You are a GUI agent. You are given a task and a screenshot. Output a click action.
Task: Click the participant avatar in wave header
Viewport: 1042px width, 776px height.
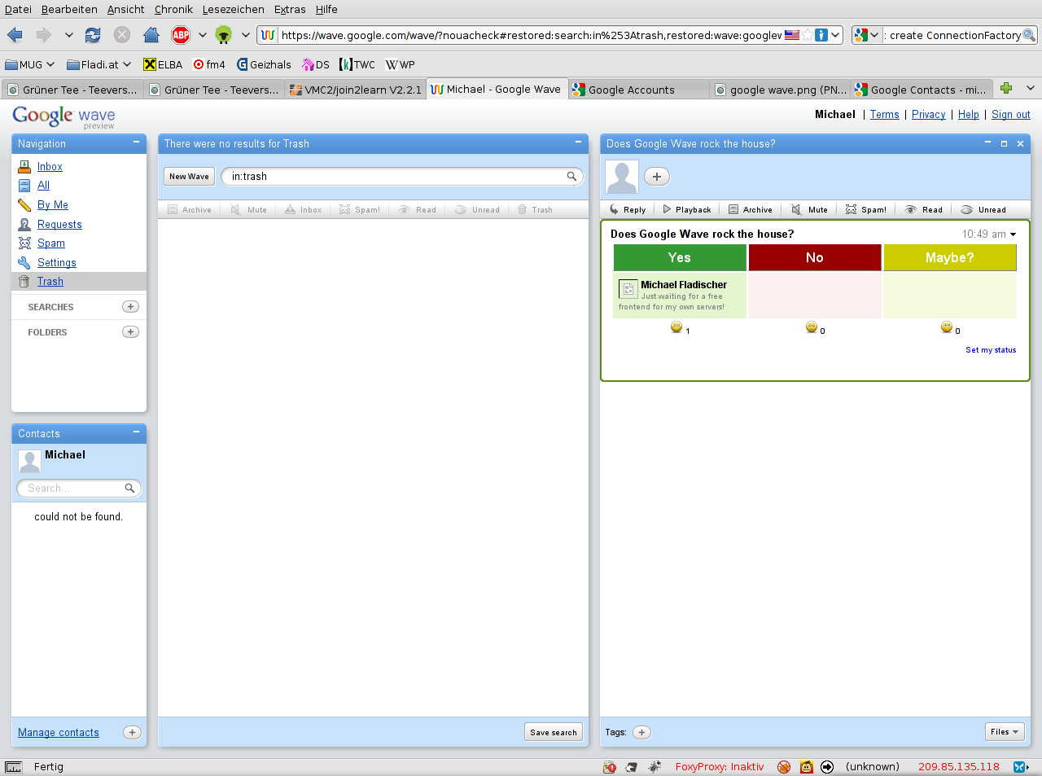(x=622, y=177)
